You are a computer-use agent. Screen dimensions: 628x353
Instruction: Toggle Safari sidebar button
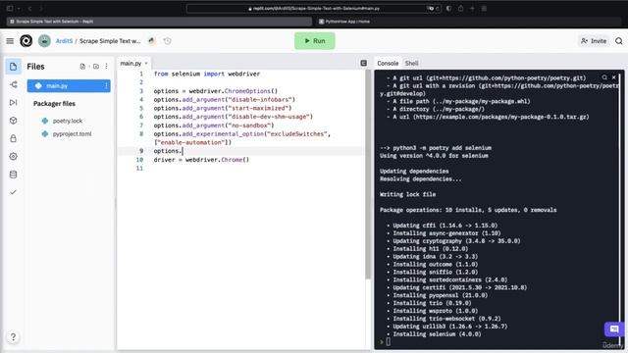click(10, 9)
